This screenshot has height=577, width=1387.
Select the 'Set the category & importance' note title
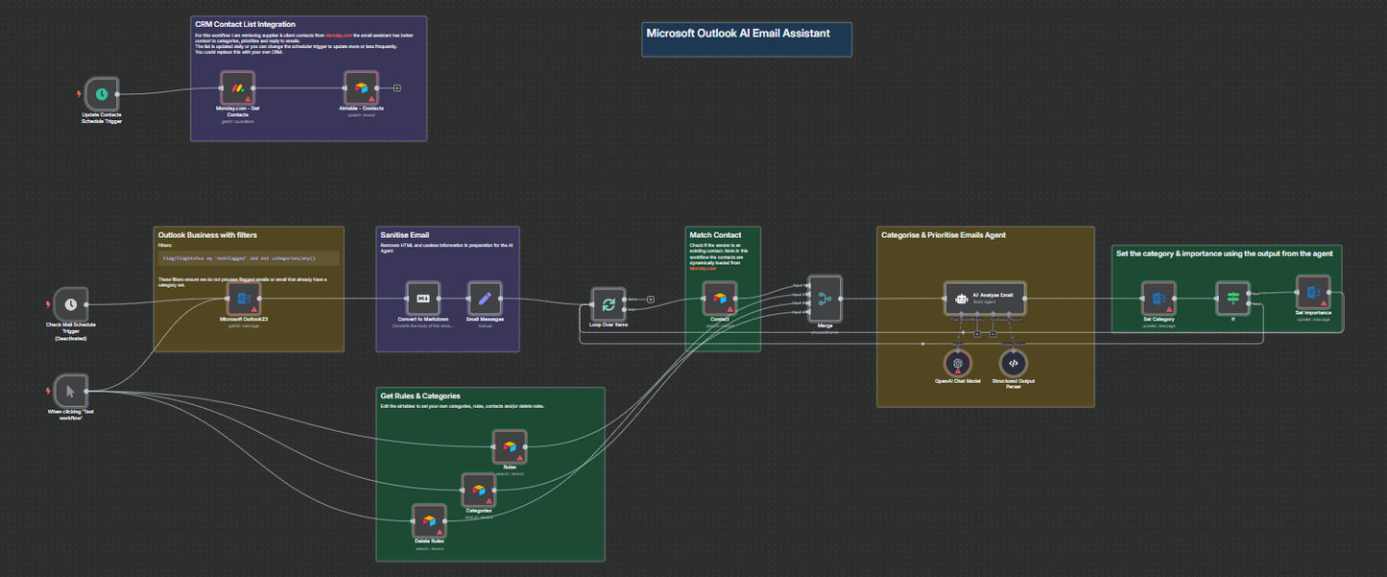[x=1224, y=253]
